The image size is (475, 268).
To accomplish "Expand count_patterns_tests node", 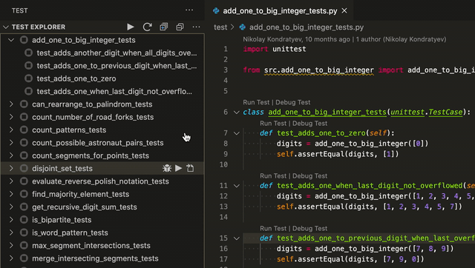I will [11, 130].
